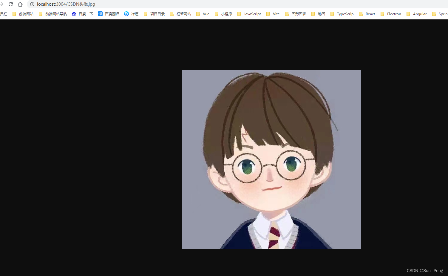Open the Vite bookmark folder
Viewport: 448px width, 276px height.
pyautogui.click(x=273, y=14)
